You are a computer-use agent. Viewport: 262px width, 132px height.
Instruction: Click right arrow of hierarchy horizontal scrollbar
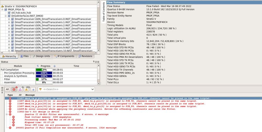point(96,53)
